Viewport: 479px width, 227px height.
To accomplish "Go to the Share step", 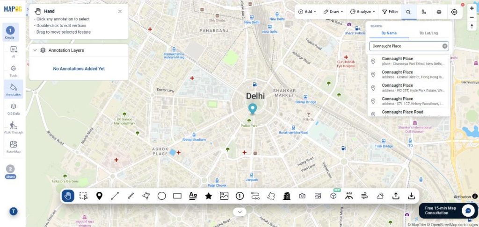I will (x=10, y=172).
